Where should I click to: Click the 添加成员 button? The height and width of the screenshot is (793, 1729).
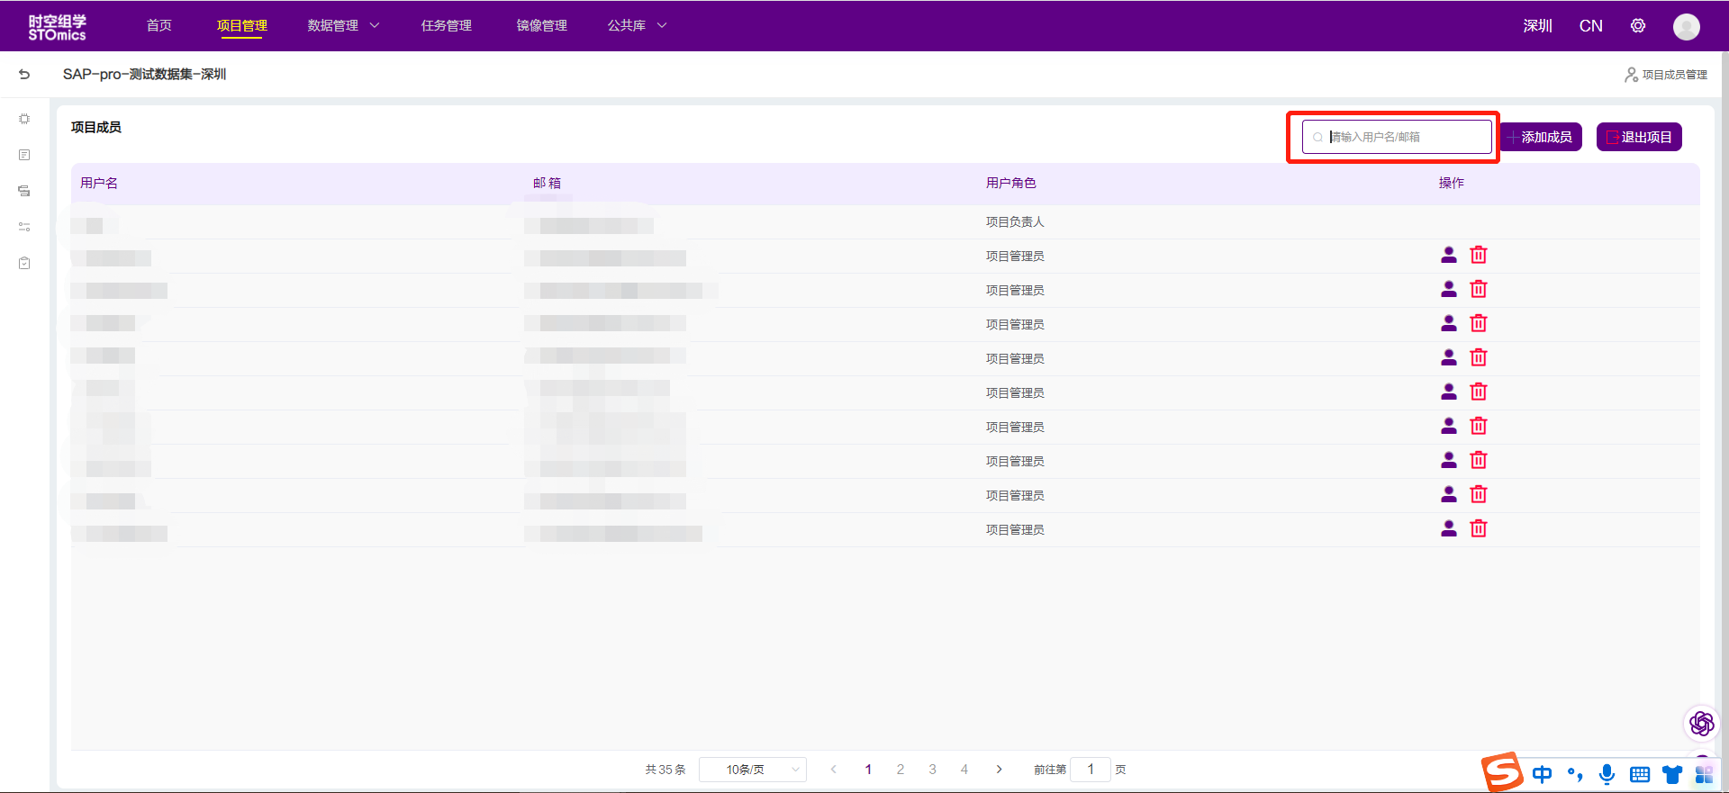pos(1541,137)
